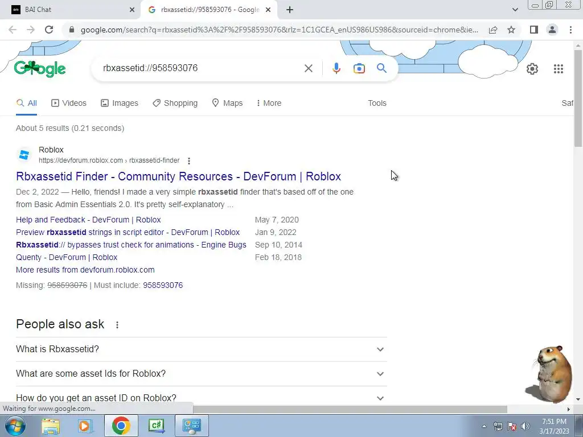Click the padlock site info icon
This screenshot has height=437, width=583.
(x=72, y=30)
